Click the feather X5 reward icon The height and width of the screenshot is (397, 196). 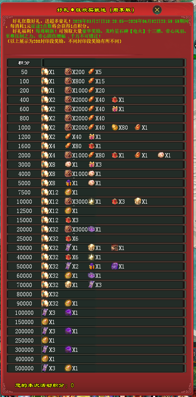(x=91, y=72)
